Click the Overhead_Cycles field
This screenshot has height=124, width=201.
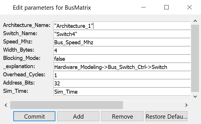122,75
